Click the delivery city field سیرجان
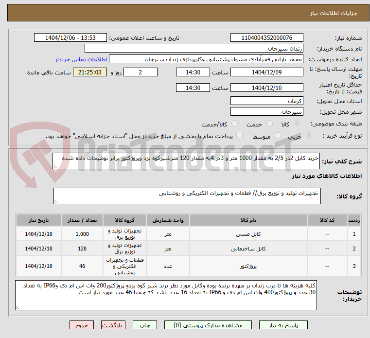 pyautogui.click(x=266, y=112)
